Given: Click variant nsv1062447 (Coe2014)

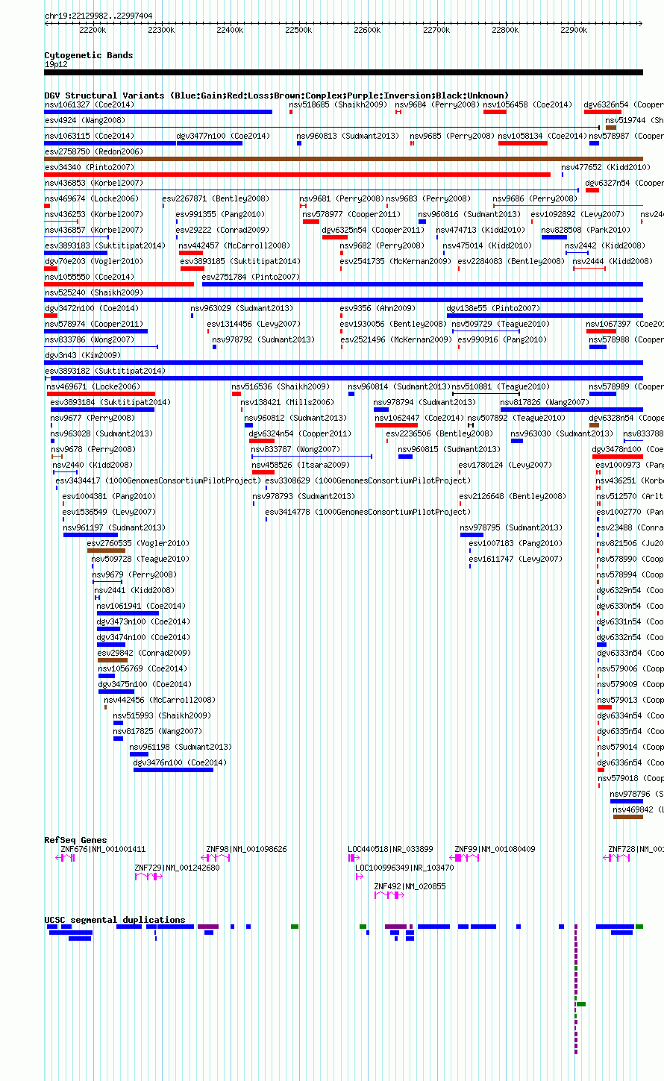Looking at the screenshot, I should click(419, 418).
